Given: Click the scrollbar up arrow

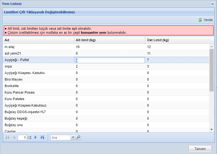Looking at the screenshot, I should [x=211, y=46].
